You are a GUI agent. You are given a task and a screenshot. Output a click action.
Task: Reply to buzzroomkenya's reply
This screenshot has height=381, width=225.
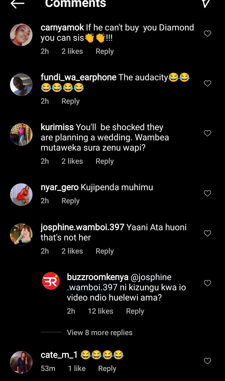coord(135,311)
